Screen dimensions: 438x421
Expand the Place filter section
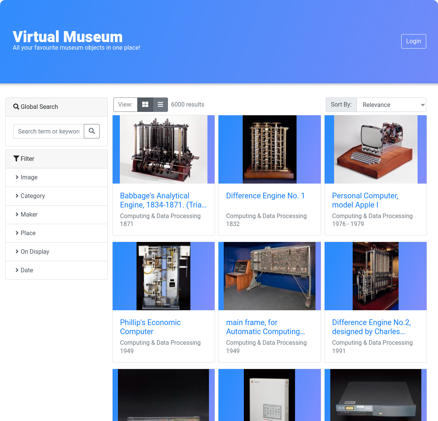(28, 233)
